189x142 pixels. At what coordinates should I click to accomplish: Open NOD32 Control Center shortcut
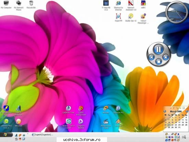pyautogui.click(x=68, y=124)
